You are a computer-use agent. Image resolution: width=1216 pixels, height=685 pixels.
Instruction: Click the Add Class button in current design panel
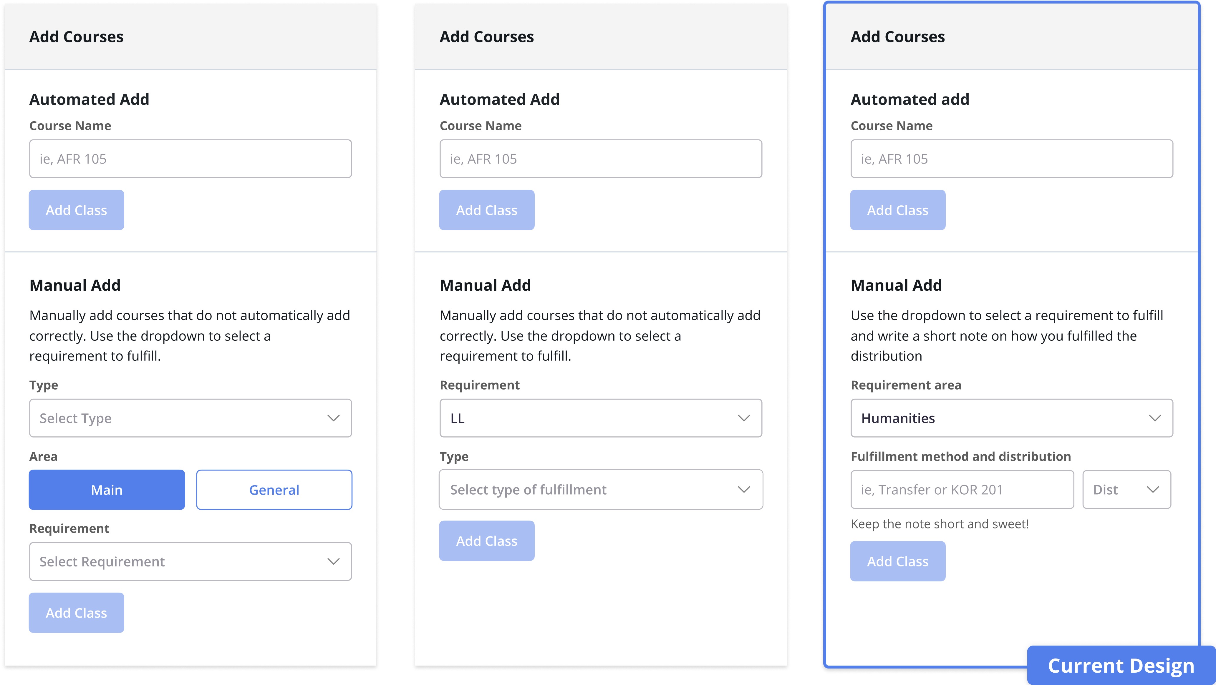tap(898, 561)
